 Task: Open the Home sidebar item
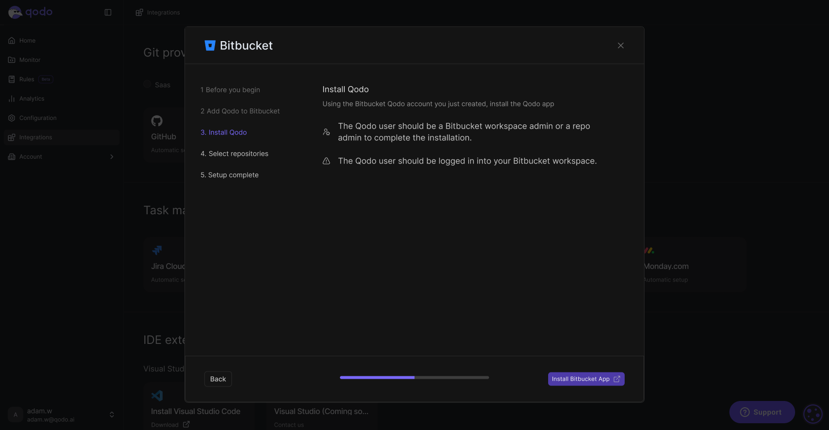tap(61, 41)
